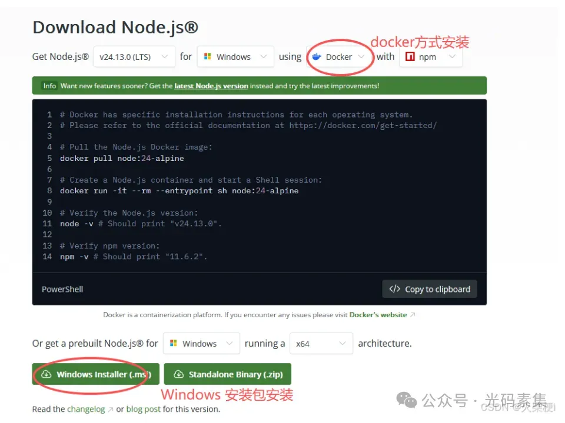Click the '# Docker has specific installation instructions' comment line

[236, 115]
